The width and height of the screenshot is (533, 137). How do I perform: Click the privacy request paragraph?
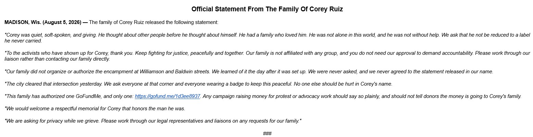[153, 121]
